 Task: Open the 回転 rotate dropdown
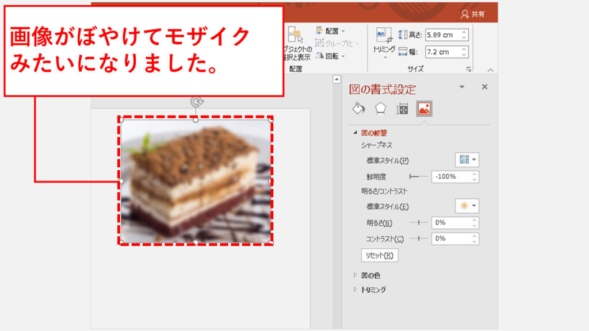tap(331, 56)
